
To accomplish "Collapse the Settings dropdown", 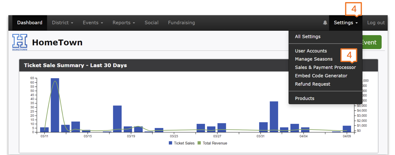I will (x=345, y=23).
